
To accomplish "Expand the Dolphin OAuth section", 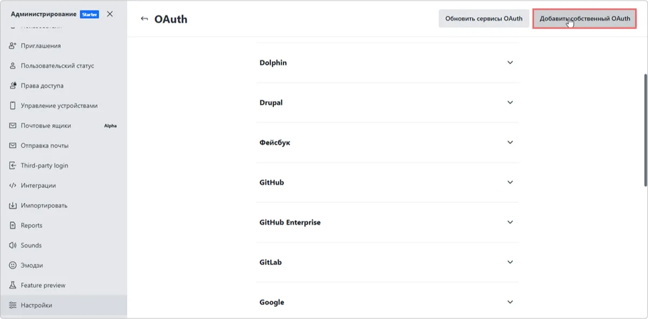I will 510,63.
